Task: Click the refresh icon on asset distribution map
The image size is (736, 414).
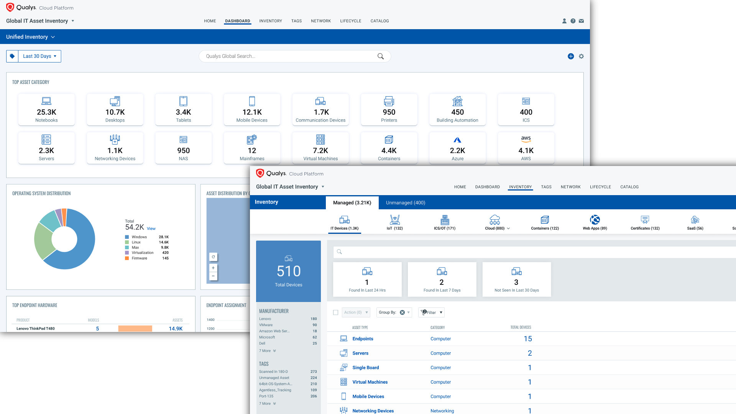Action: click(x=213, y=257)
